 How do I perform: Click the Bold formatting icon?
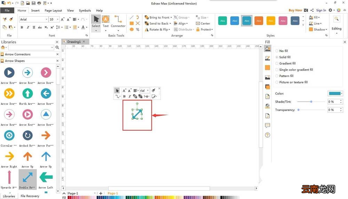pos(22,27)
